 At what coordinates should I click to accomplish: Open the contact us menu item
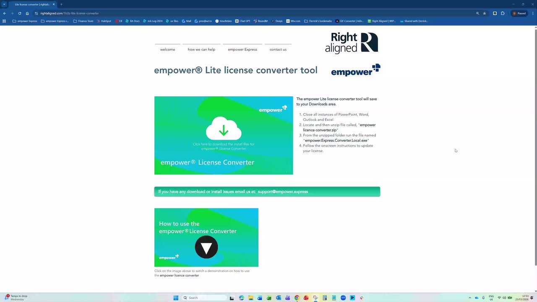[x=278, y=50]
